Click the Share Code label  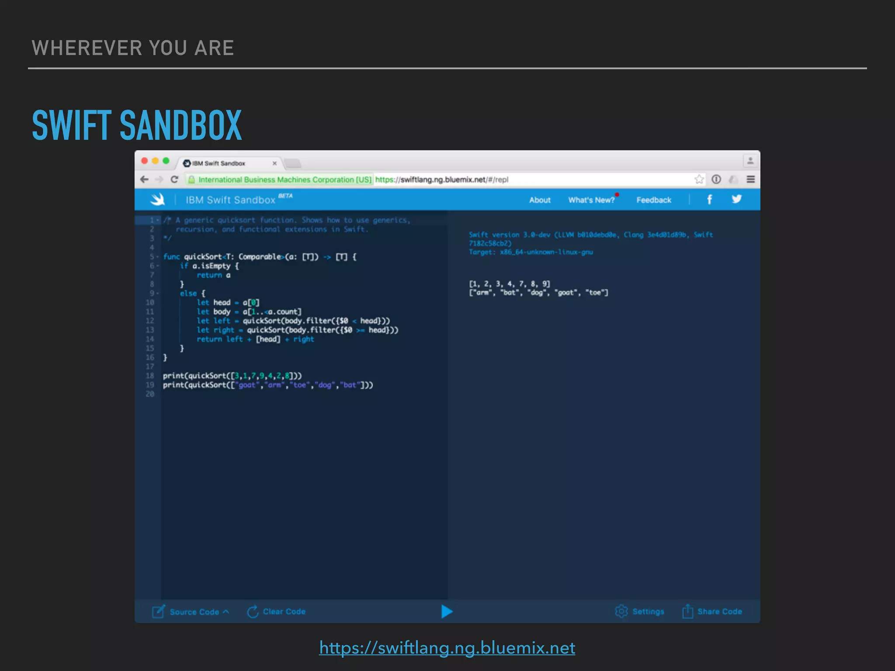[720, 612]
